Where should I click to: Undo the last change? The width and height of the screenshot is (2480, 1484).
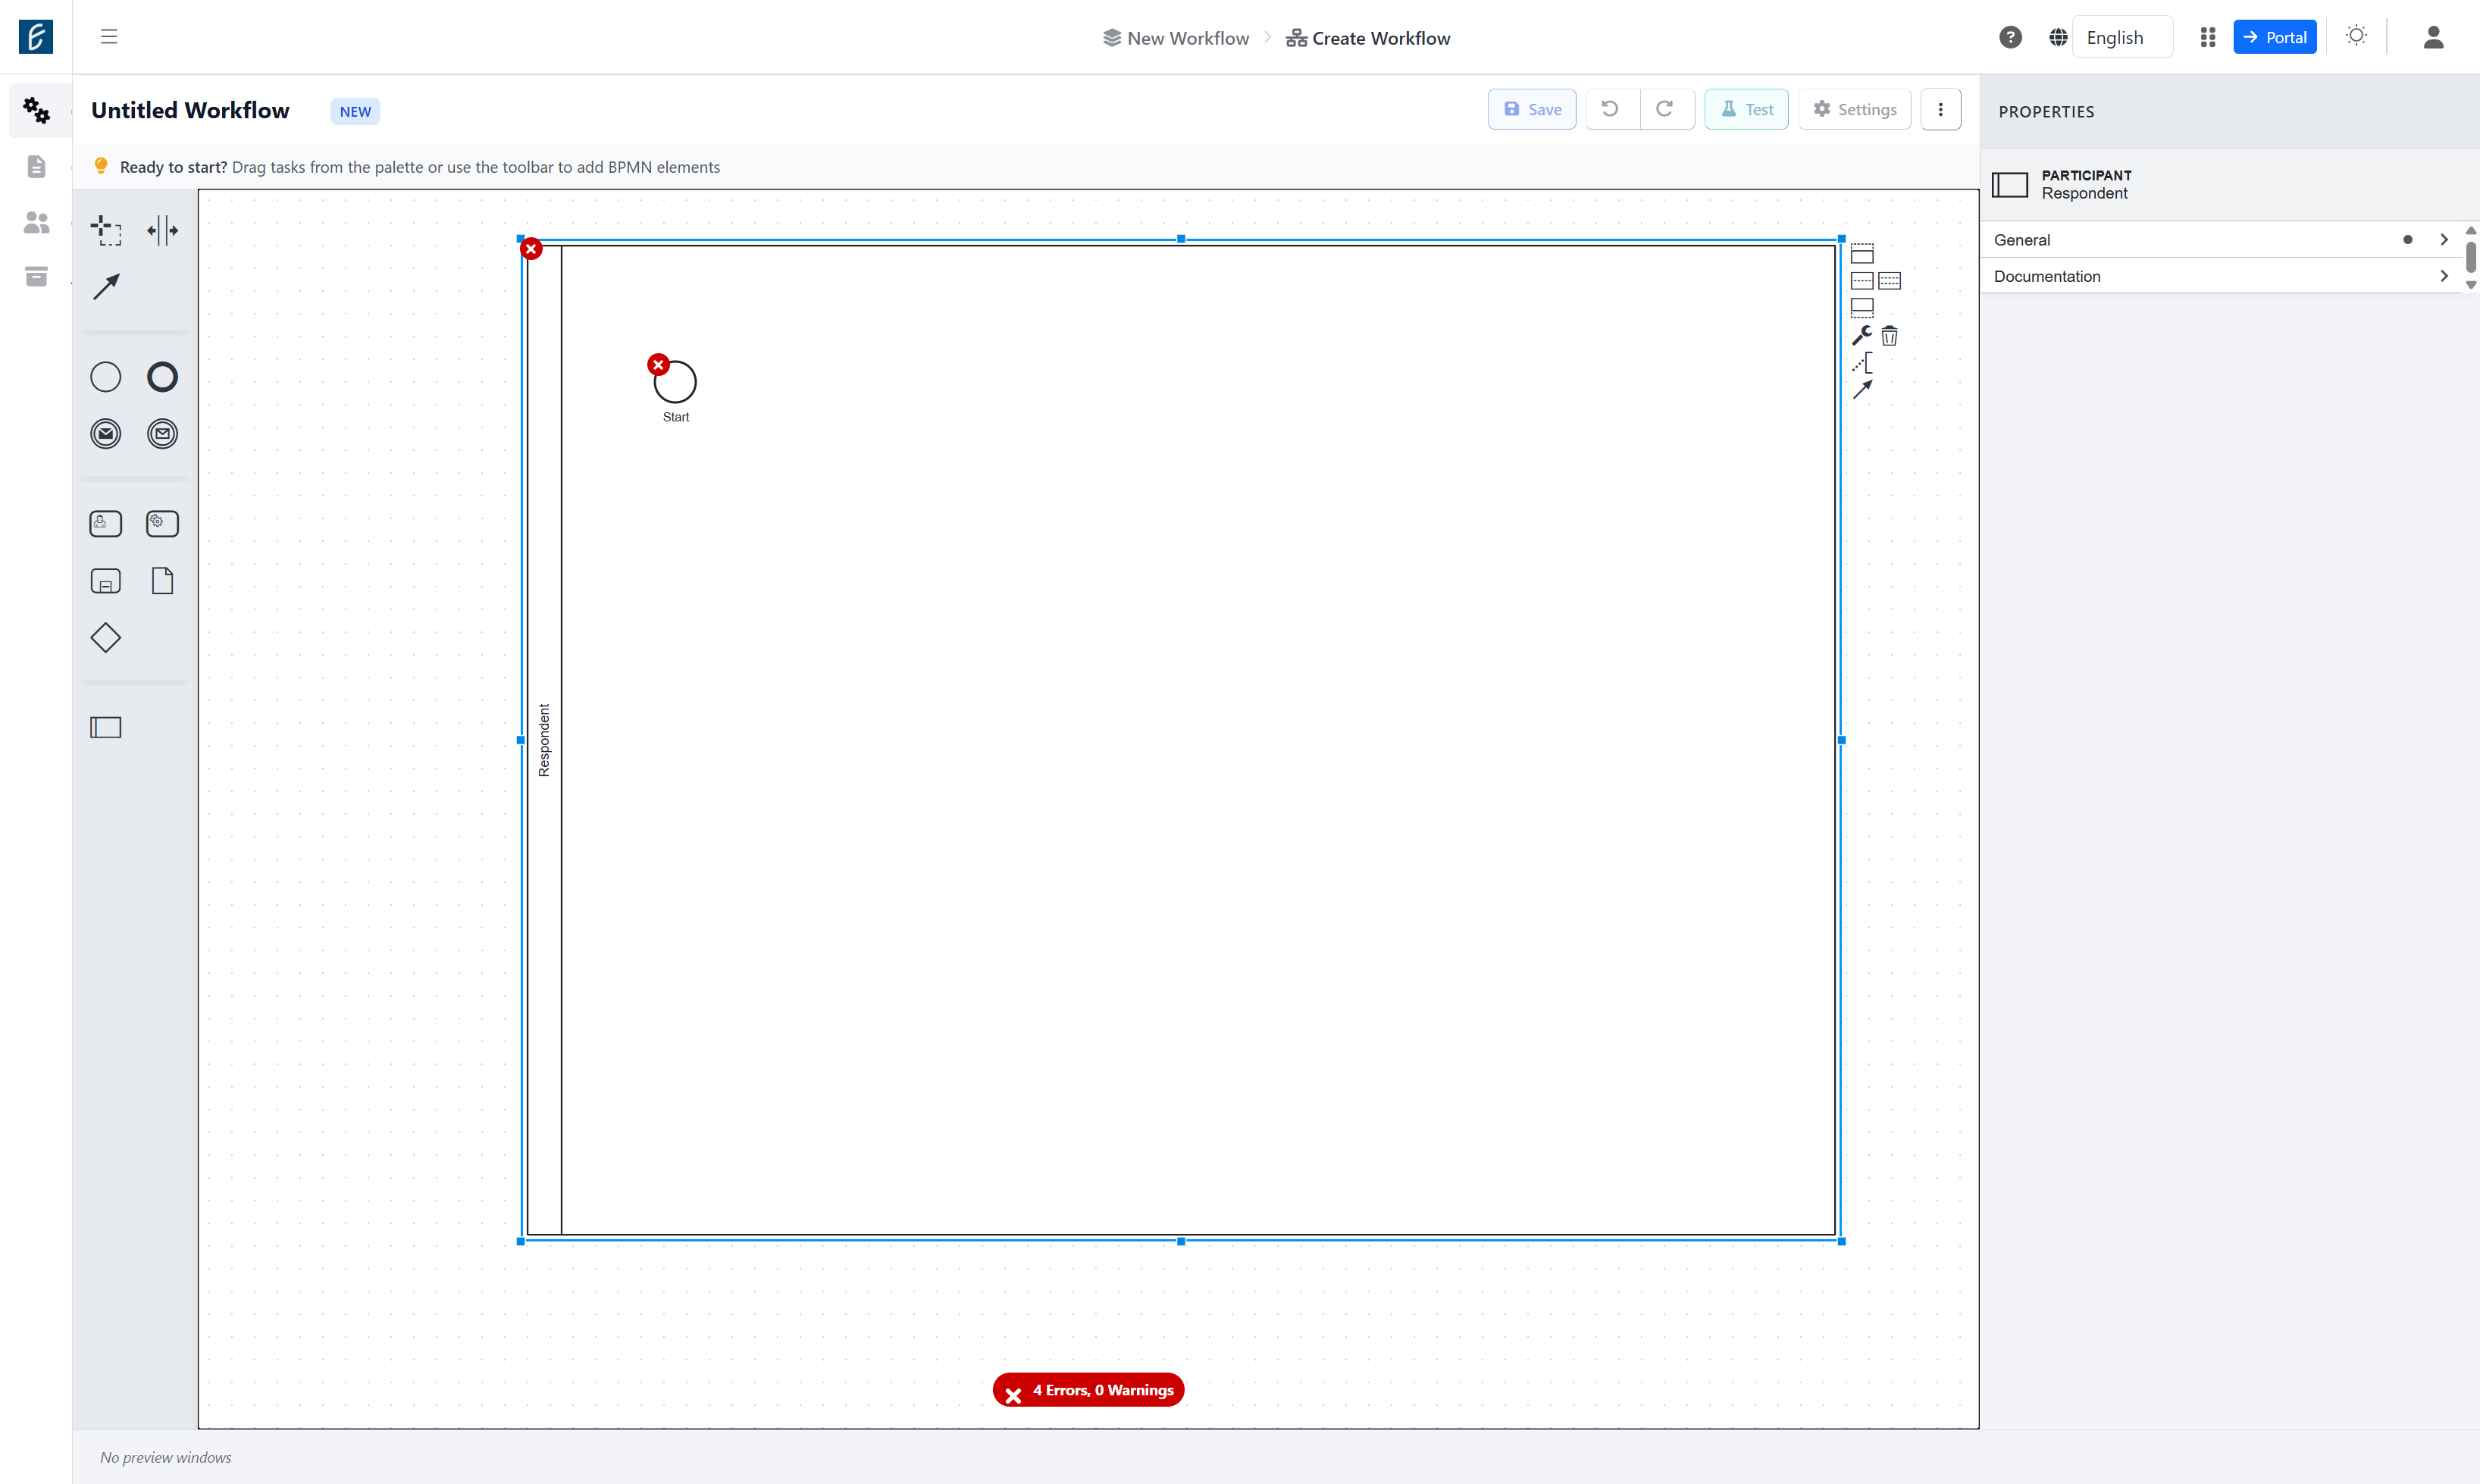[1611, 109]
